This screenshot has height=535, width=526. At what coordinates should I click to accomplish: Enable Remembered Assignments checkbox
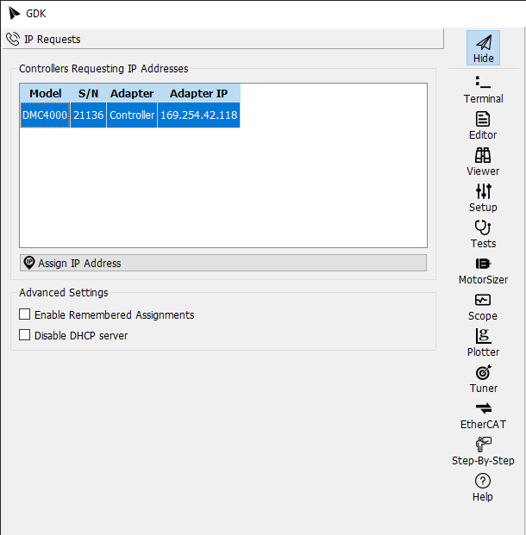pos(25,315)
